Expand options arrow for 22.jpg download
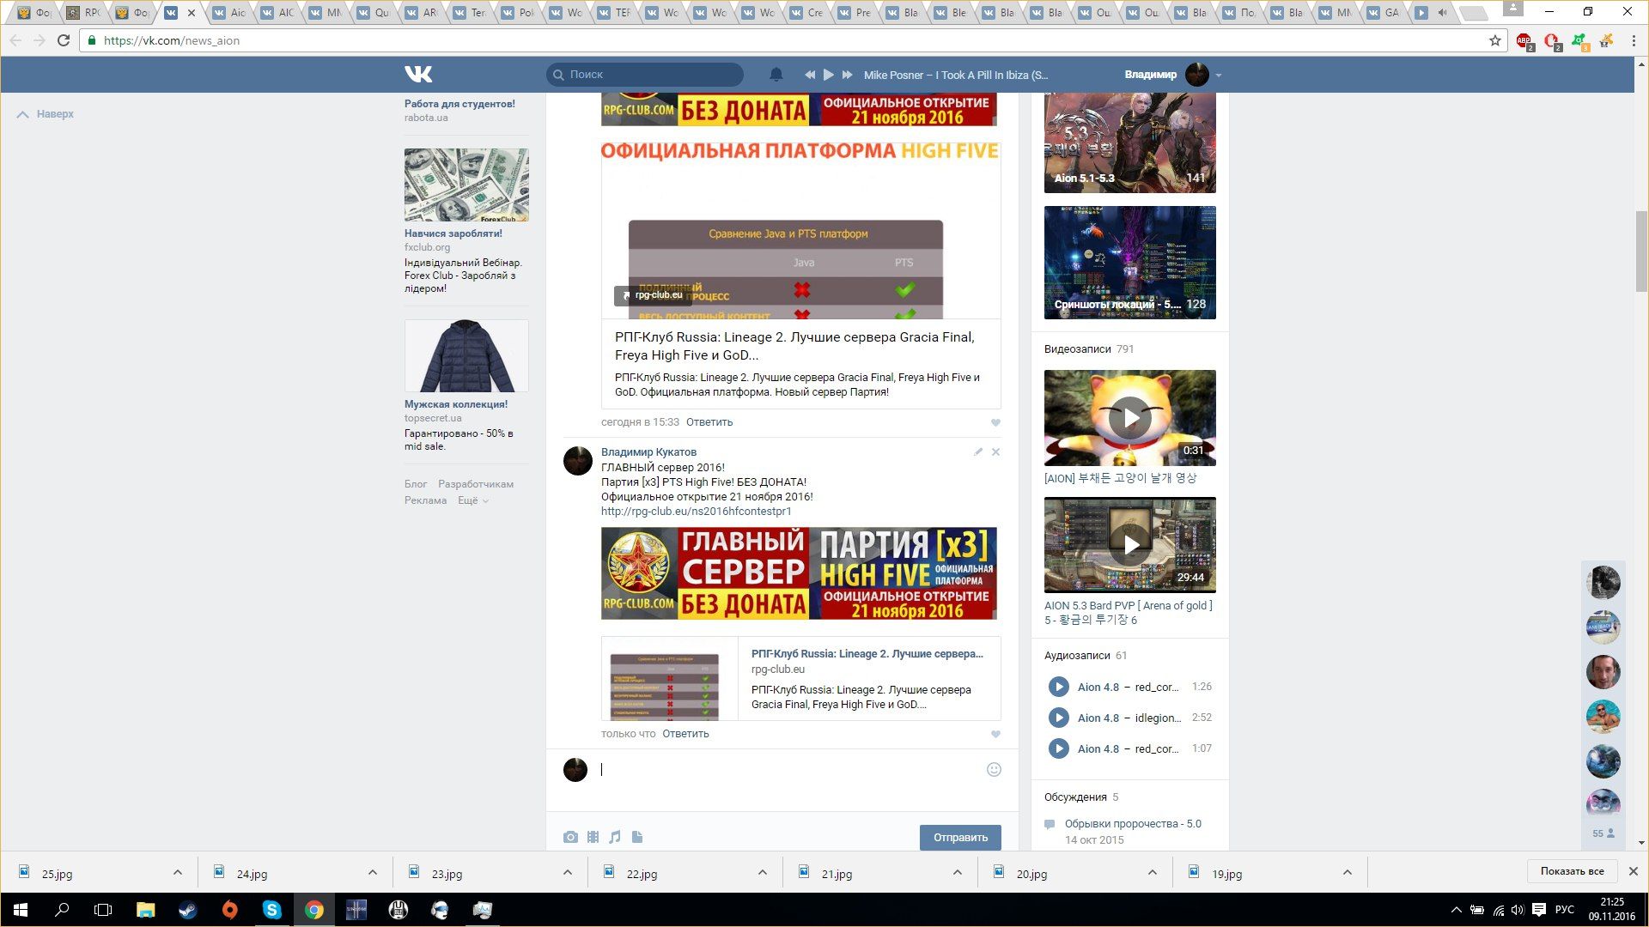The image size is (1649, 927). click(763, 873)
